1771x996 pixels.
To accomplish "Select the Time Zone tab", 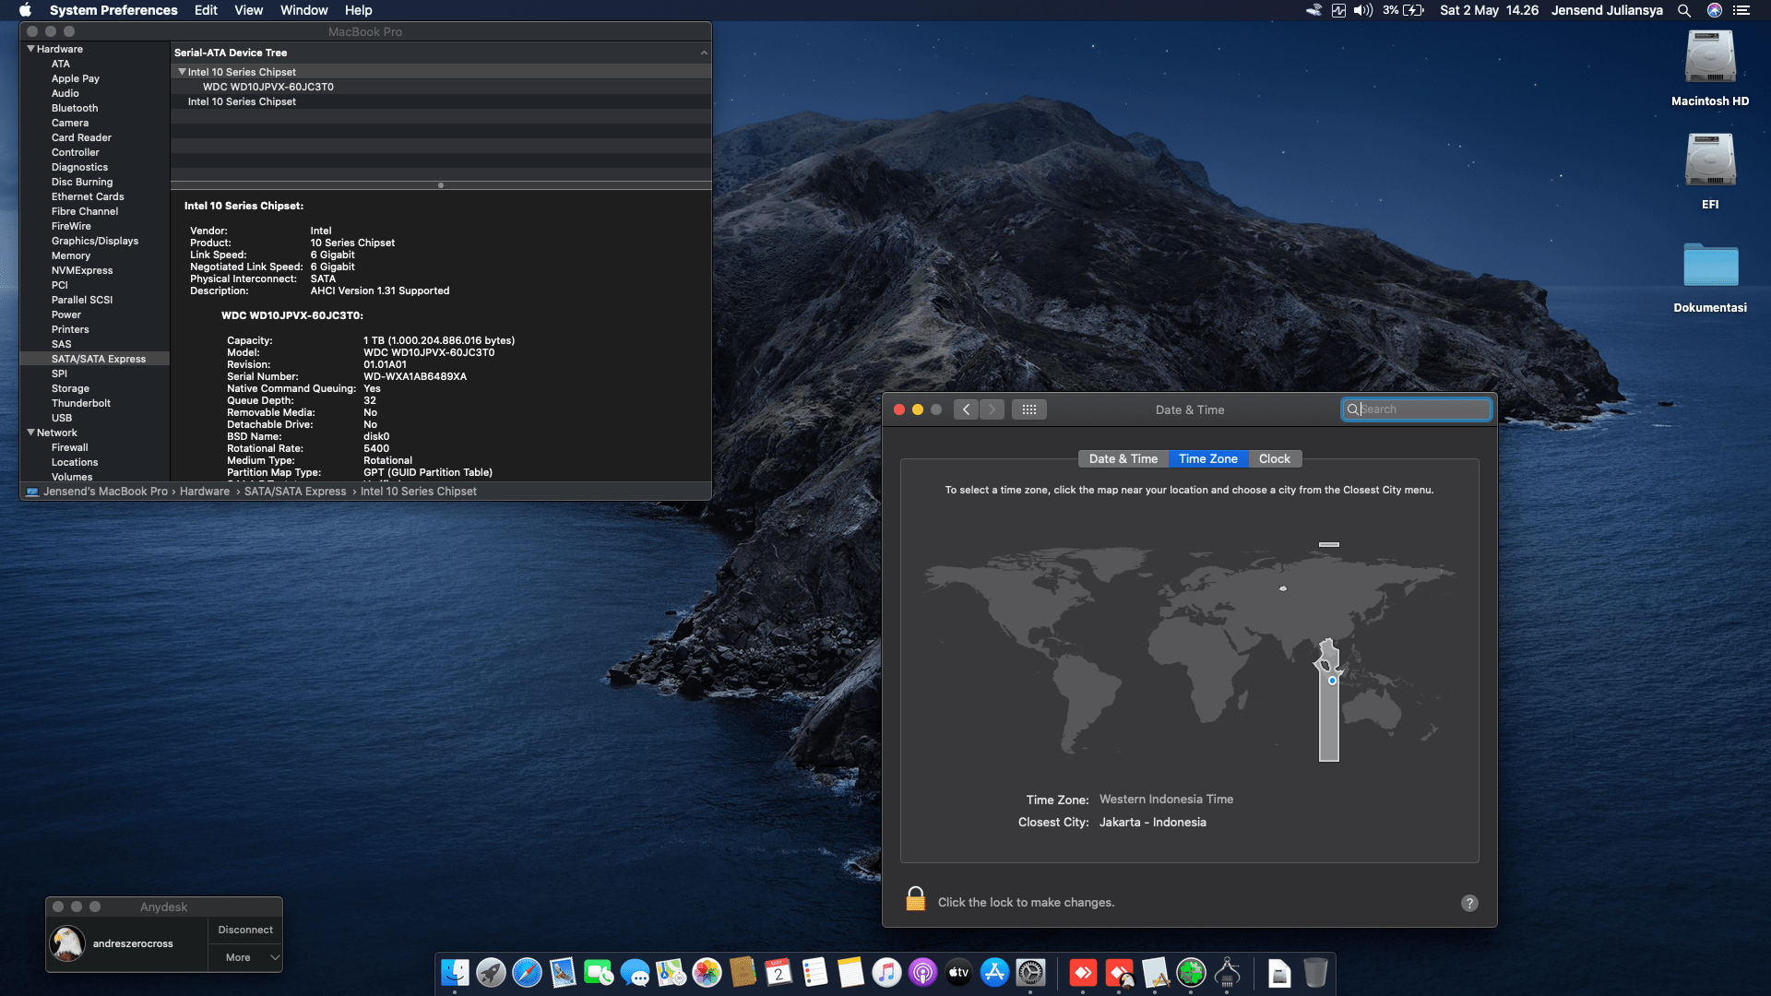I will (1207, 459).
